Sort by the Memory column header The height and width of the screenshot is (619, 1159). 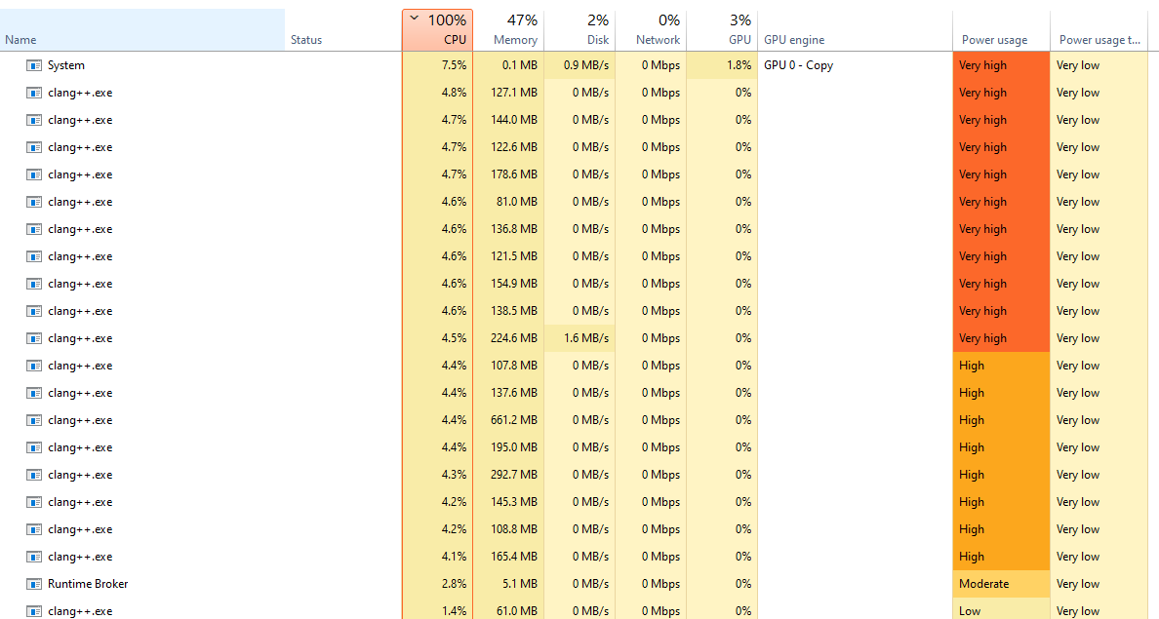tap(515, 30)
